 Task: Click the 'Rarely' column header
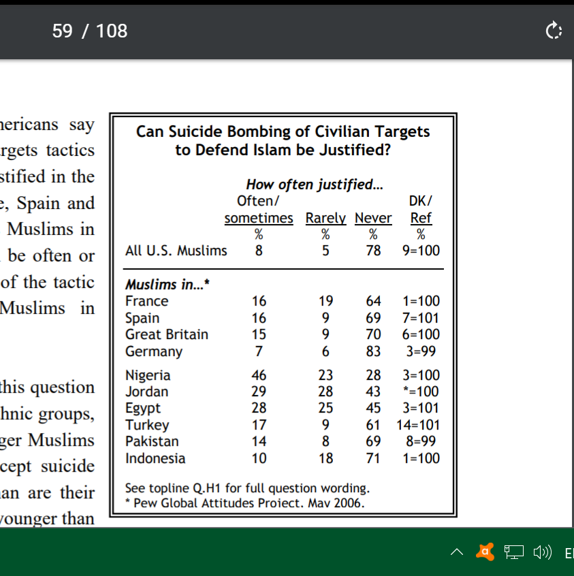[x=325, y=218]
